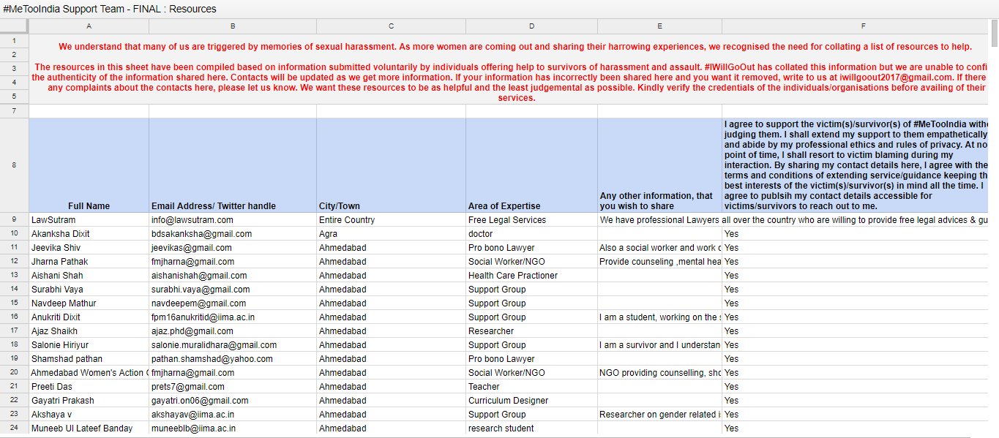Select the 'Free Legal Services' cell
The height and width of the screenshot is (438, 999).
(531, 219)
